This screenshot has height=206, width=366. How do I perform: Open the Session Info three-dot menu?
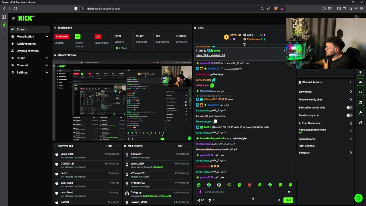coord(188,28)
